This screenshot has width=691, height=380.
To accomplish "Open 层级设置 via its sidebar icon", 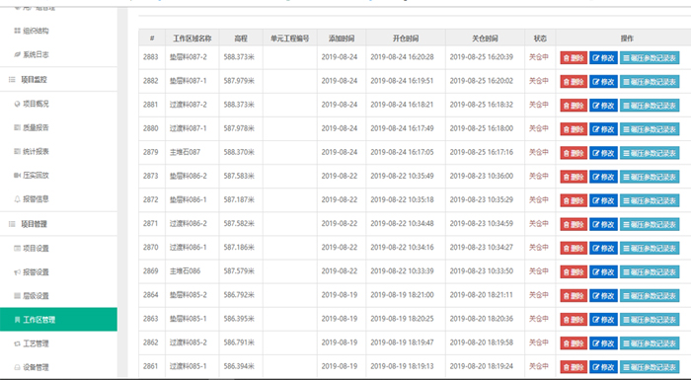I will click(17, 296).
